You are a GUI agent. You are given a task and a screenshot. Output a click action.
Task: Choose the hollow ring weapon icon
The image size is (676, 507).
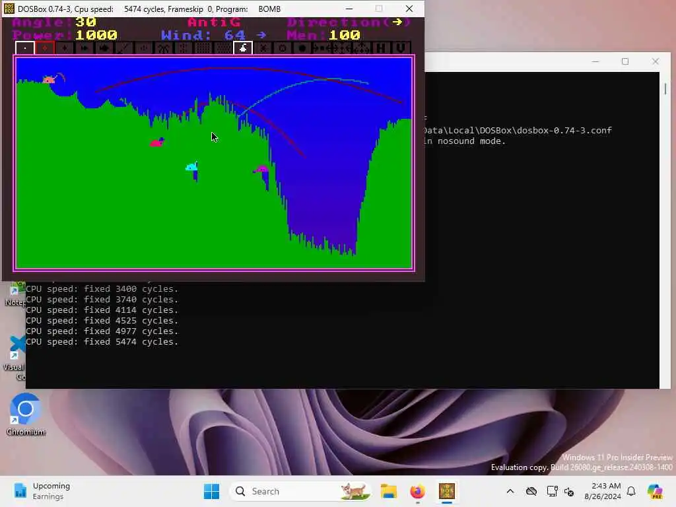pos(283,48)
